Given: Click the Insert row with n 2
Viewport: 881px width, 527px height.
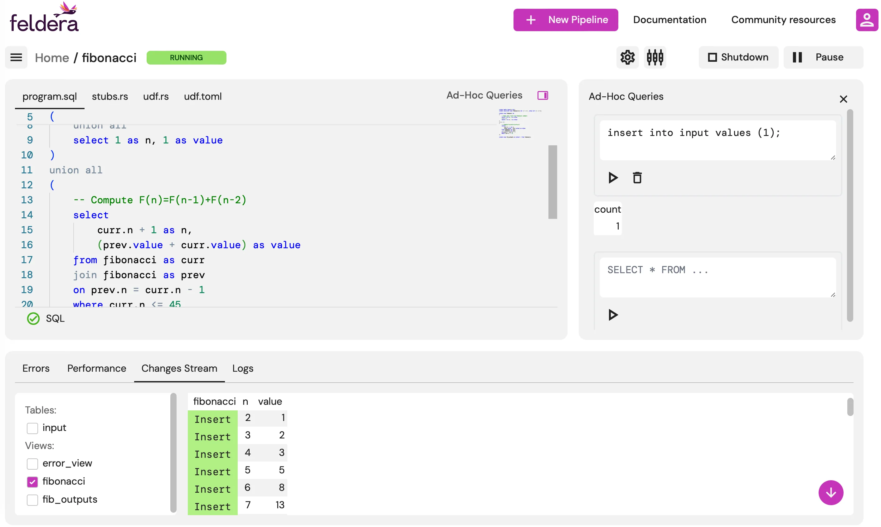Looking at the screenshot, I should coord(237,418).
